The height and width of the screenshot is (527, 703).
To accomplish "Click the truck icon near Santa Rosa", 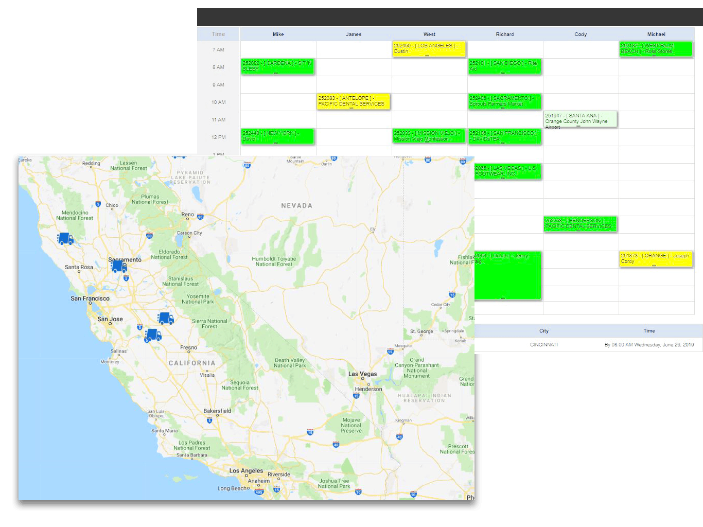I will [65, 239].
